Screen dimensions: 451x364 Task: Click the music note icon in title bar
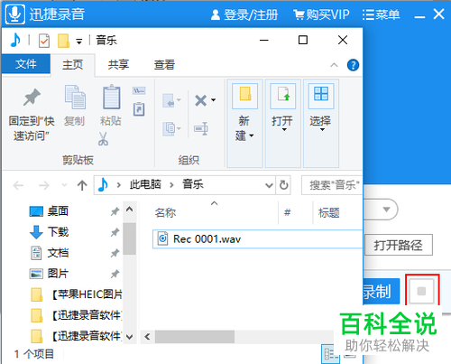tap(15, 40)
